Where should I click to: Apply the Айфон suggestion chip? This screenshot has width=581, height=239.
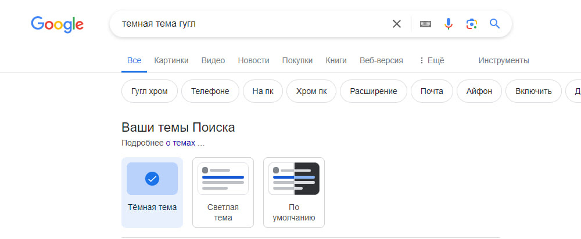tap(479, 91)
